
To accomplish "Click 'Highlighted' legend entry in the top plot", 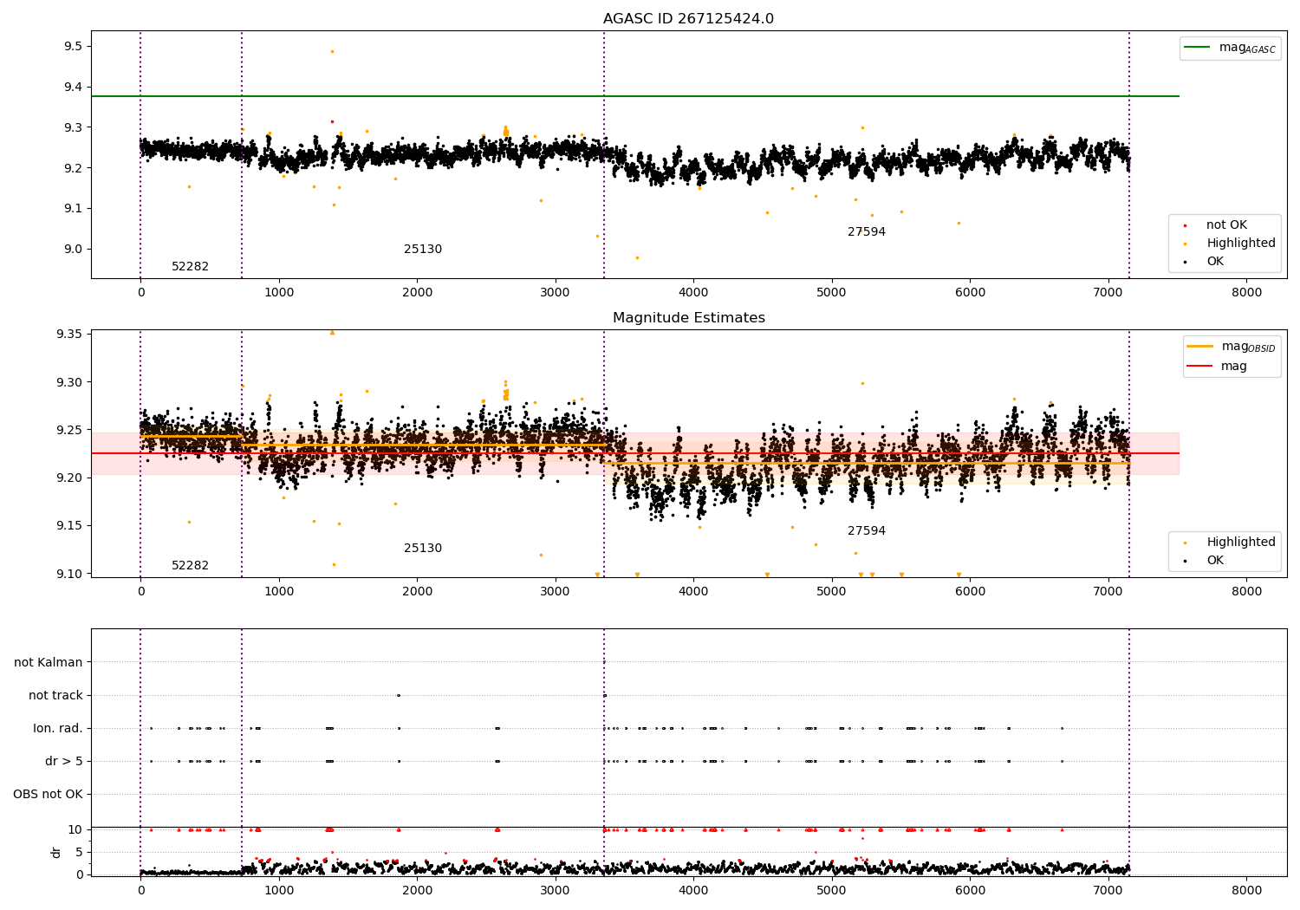I will 1240,244.
